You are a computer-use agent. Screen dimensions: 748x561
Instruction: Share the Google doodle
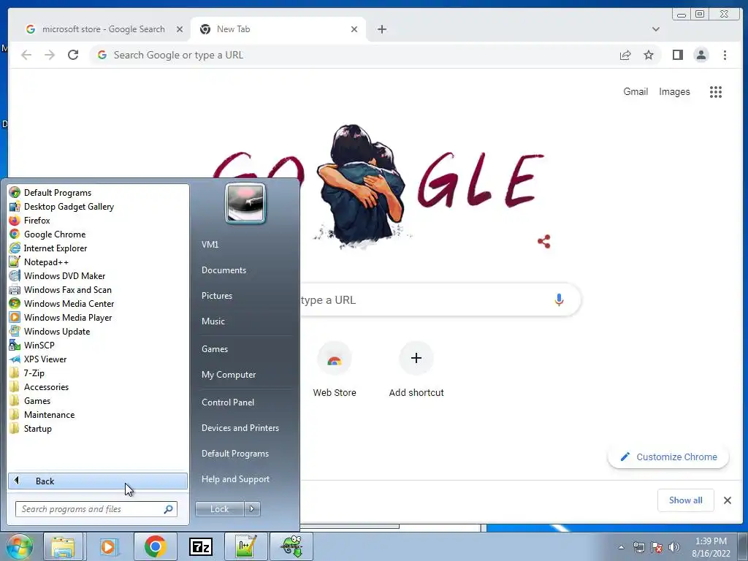click(x=543, y=241)
